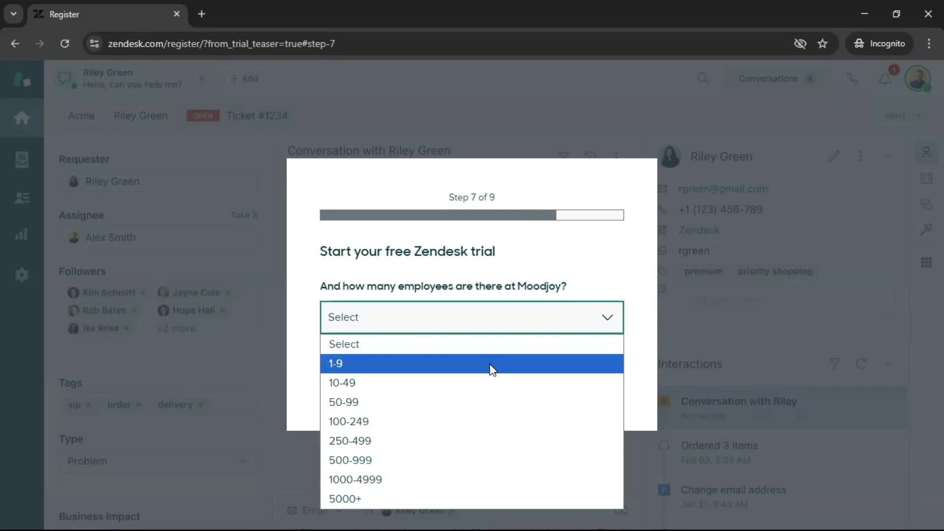Filter interactions with the funnel icon
944x531 pixels.
click(834, 364)
